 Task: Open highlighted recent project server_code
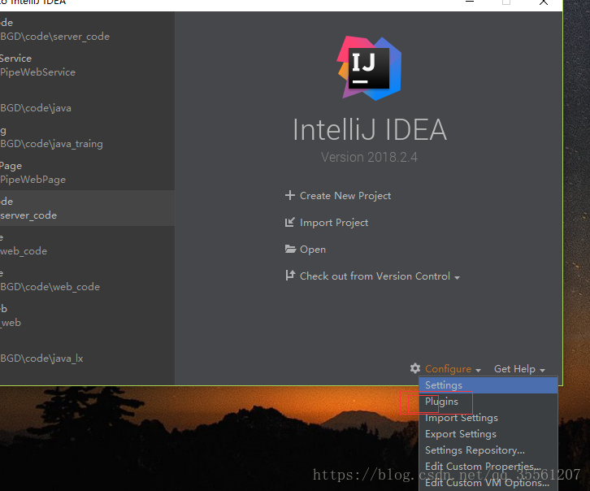point(87,208)
